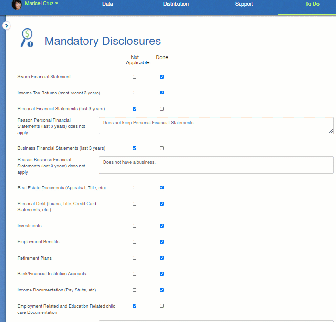Open the Distribution menu
The width and height of the screenshot is (336, 322).
176,4
